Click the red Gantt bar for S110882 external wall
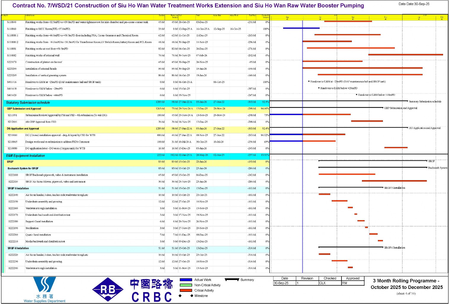This screenshot has height=304, width=449. coord(406,55)
